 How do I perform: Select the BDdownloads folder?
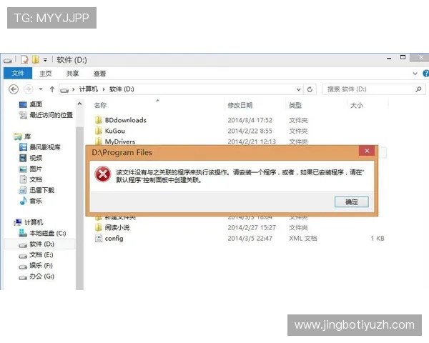pyautogui.click(x=126, y=120)
